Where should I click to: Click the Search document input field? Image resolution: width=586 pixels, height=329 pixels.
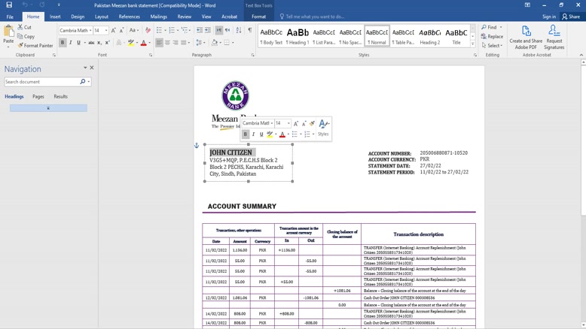41,82
